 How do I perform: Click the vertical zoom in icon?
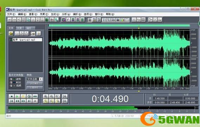click(x=65, y=96)
